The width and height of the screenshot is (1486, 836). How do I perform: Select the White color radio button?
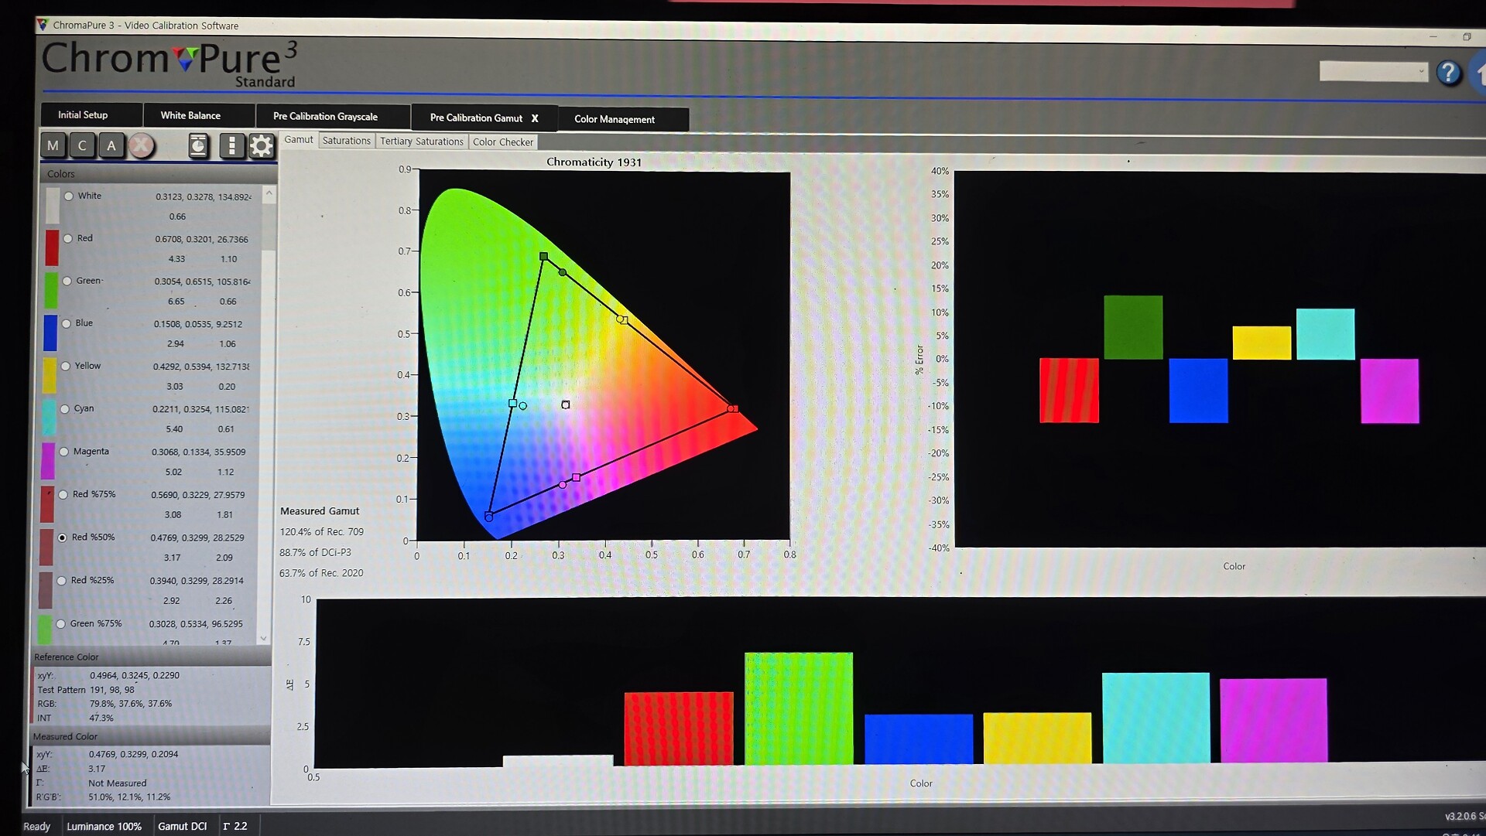[69, 196]
